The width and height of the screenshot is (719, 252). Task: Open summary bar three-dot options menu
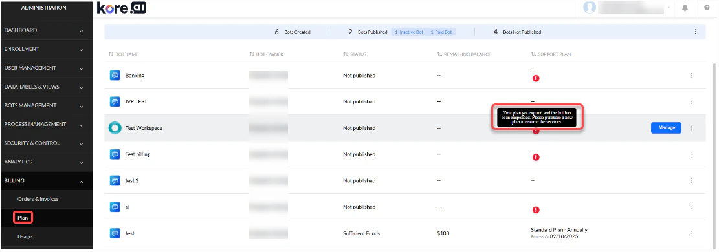pyautogui.click(x=695, y=32)
